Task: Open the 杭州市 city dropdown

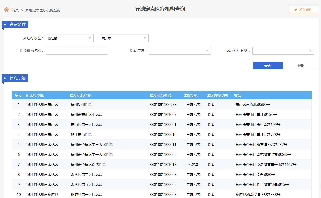Action: [124, 38]
